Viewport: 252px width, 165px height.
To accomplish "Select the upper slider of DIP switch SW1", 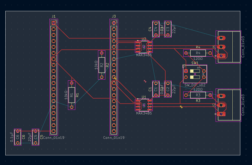I will click(x=195, y=71).
